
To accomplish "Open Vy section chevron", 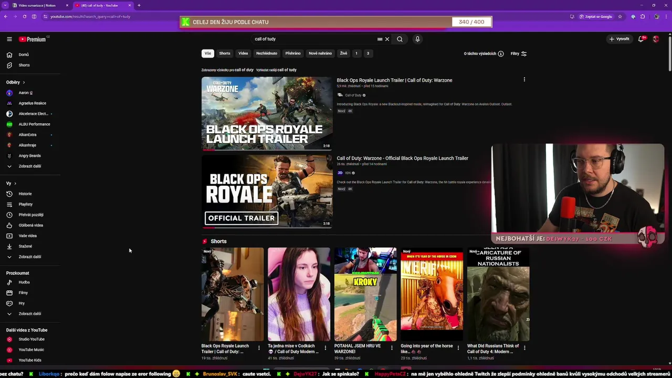I will 15,183.
